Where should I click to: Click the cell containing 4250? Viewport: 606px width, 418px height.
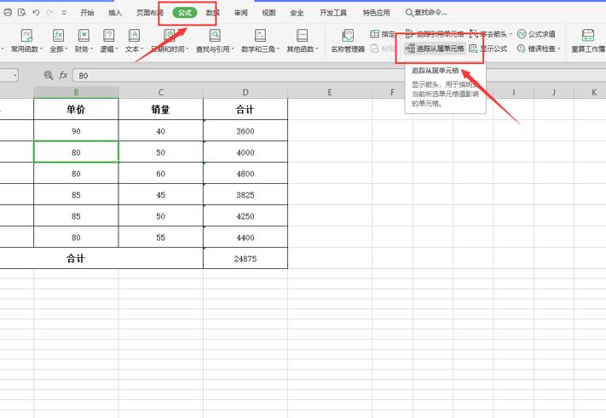tap(245, 215)
